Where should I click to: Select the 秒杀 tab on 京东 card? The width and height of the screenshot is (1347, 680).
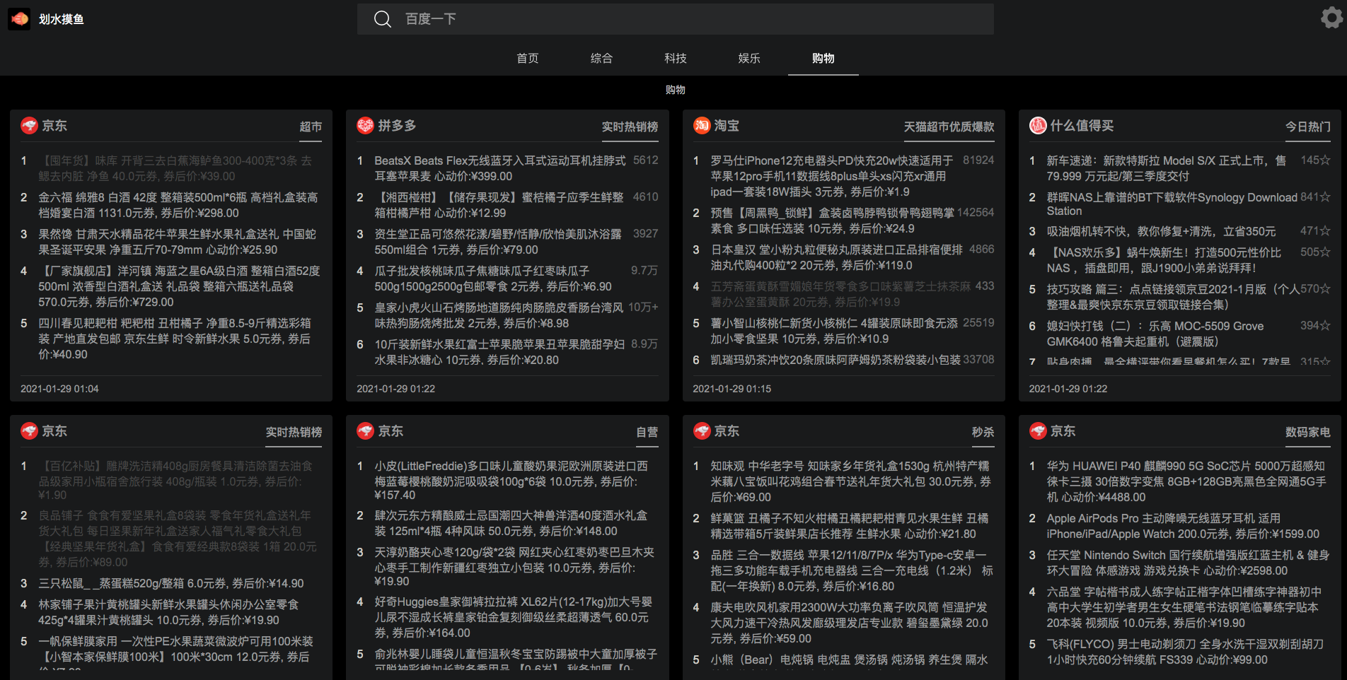(983, 433)
